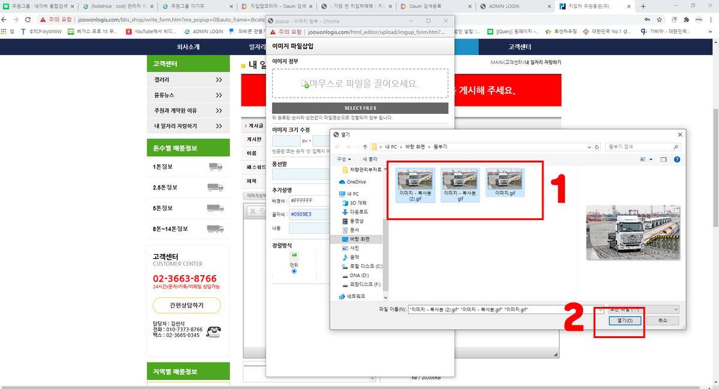Select the file 이미지 - 복사본 (2).gif
The height and width of the screenshot is (389, 719).
point(415,185)
